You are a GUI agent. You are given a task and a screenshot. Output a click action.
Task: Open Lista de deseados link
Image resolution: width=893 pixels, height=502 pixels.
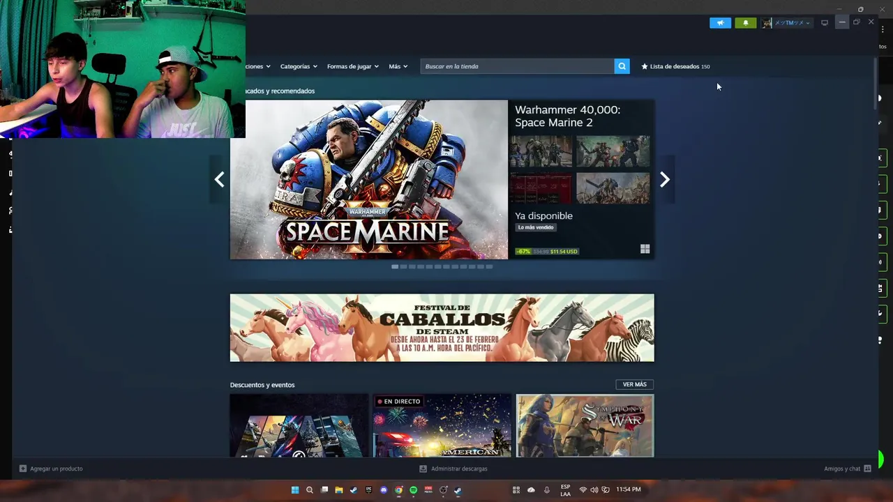click(675, 66)
